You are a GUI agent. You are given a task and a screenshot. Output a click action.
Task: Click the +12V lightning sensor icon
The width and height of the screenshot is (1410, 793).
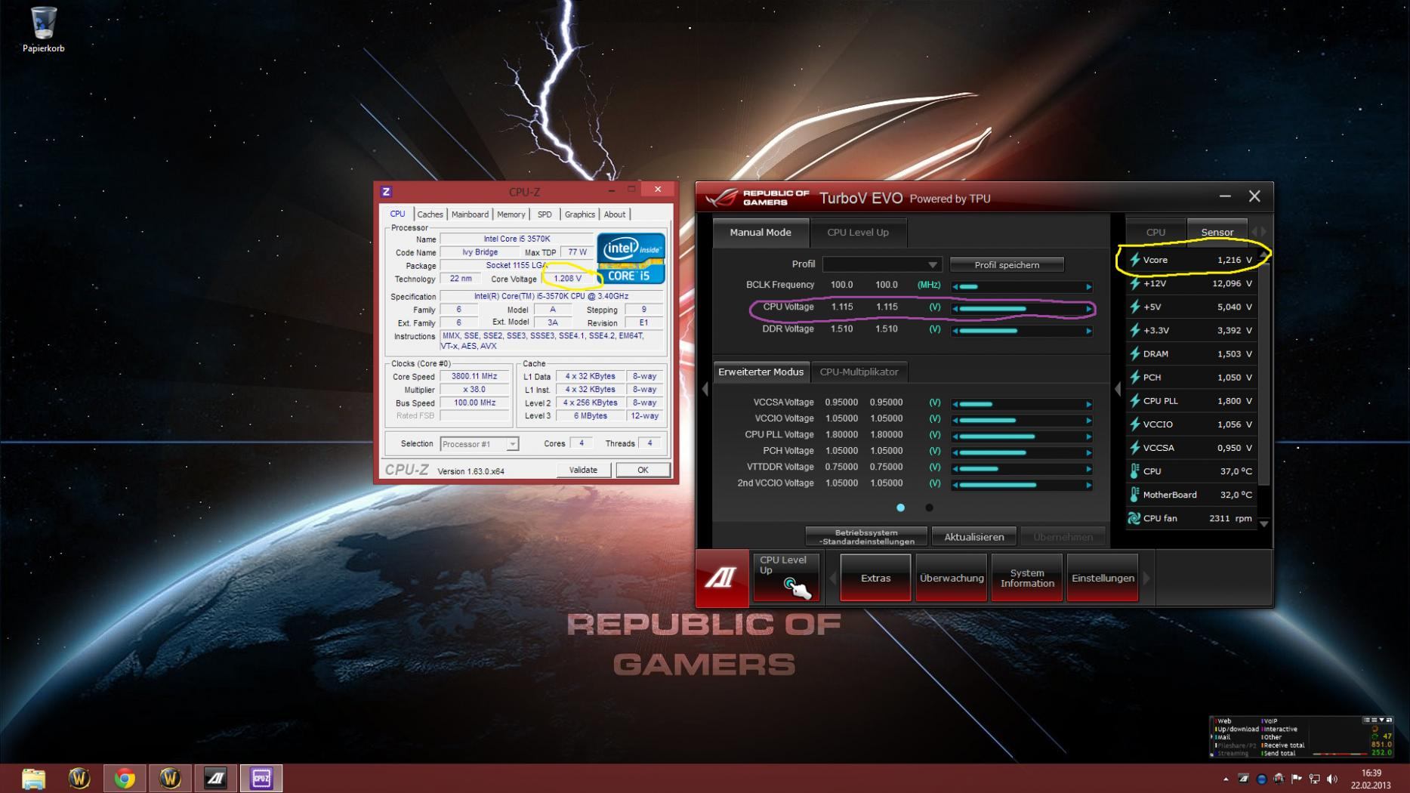point(1134,283)
